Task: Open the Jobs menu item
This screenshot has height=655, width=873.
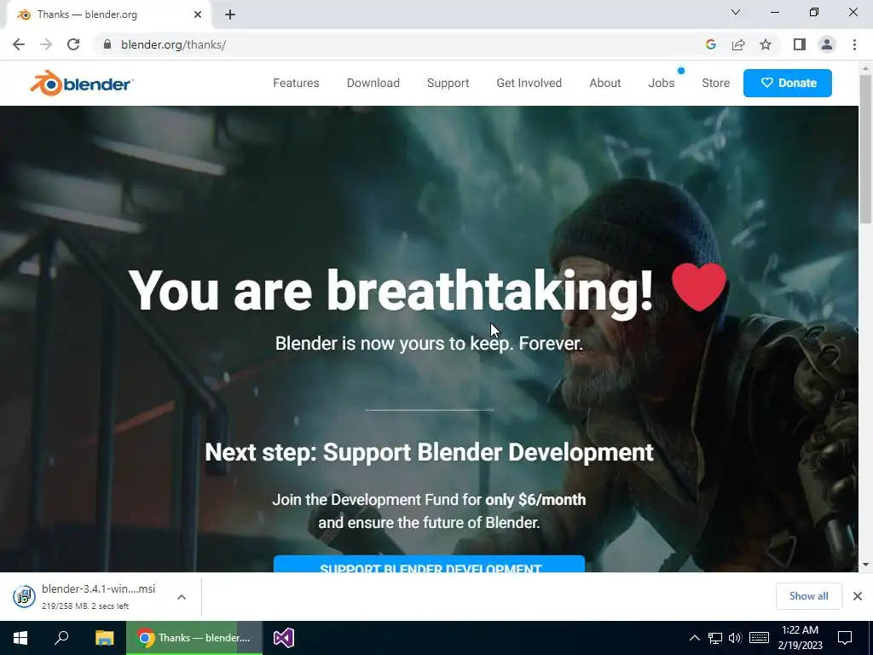Action: pos(662,83)
